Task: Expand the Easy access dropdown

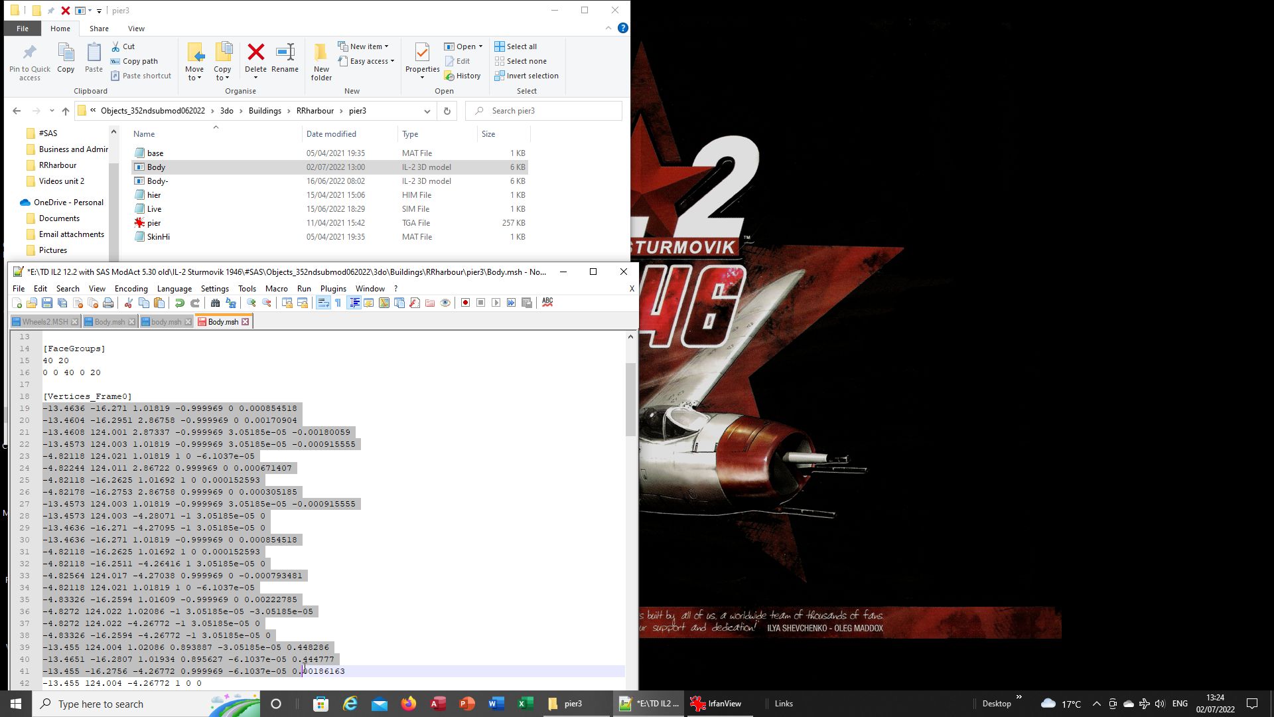Action: pos(392,61)
